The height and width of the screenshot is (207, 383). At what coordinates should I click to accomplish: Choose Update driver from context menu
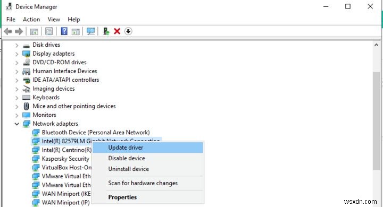pos(147,148)
